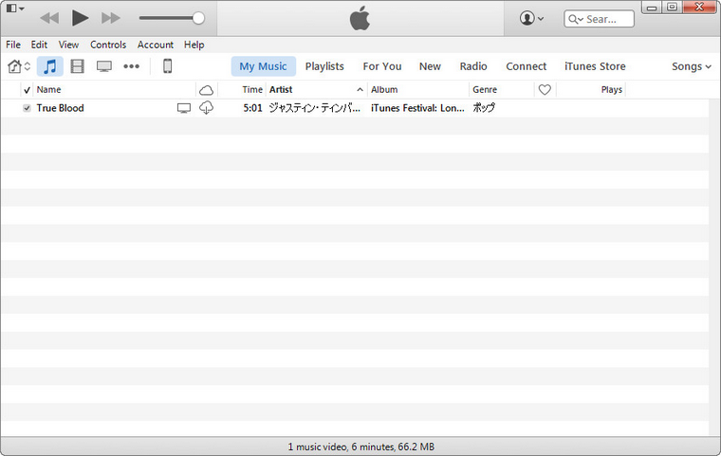Open the Controls menu
Screen dimensions: 721x456
coord(108,45)
